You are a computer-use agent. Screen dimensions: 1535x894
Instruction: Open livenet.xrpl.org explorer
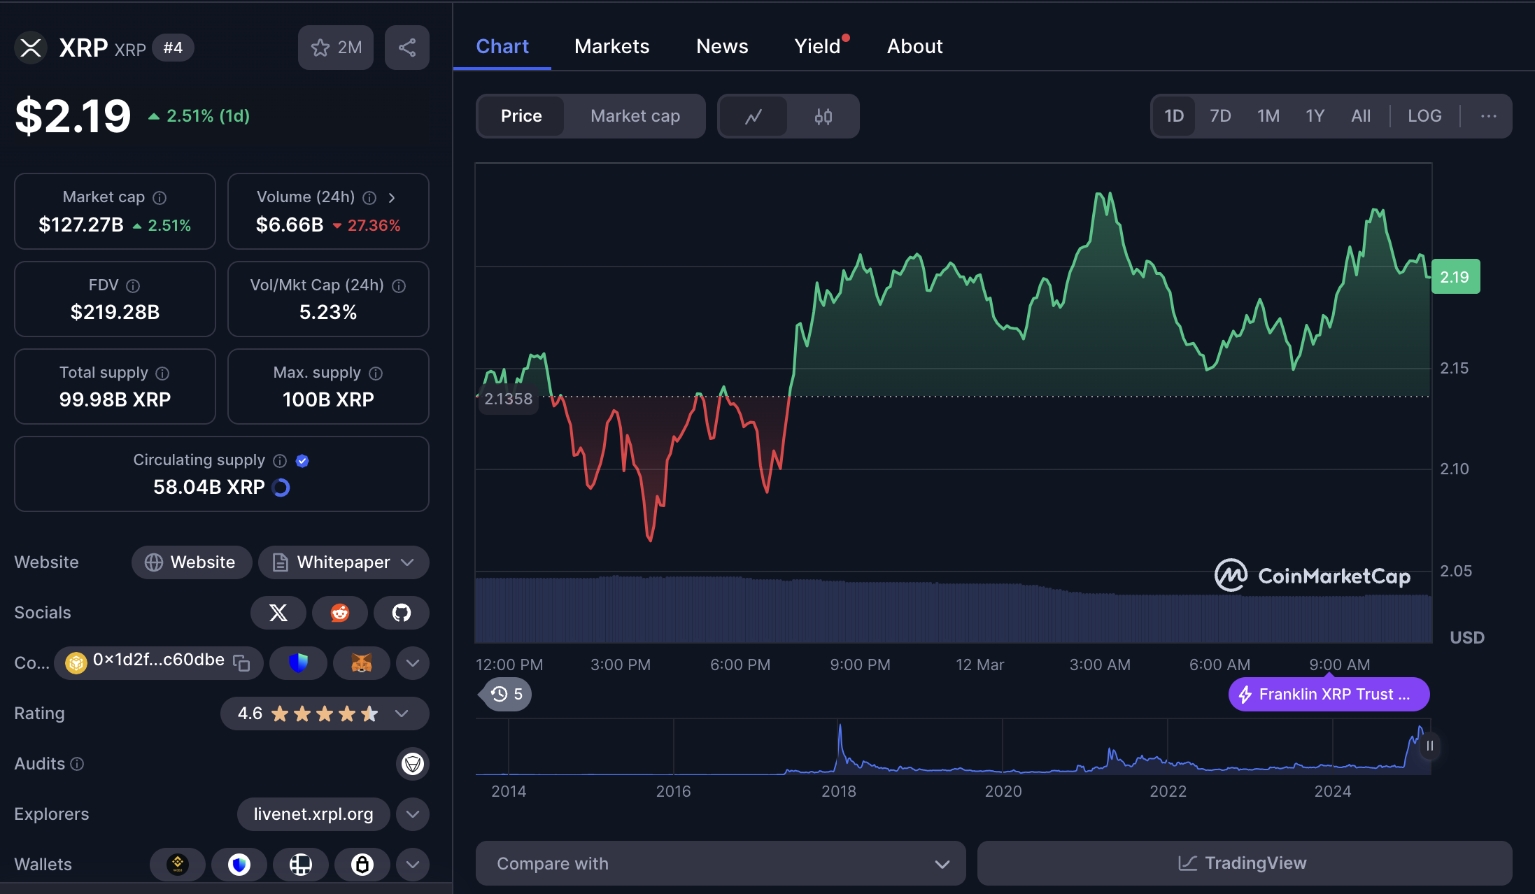coord(313,814)
